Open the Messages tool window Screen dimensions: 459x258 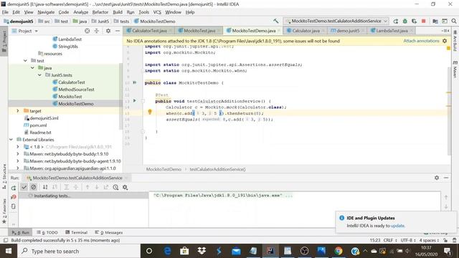pos(109,232)
